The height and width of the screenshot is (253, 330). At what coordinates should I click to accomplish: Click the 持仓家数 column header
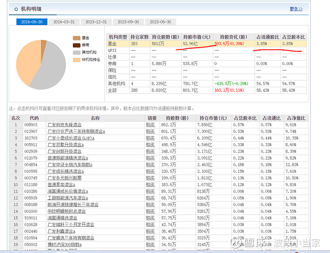[x=139, y=37]
